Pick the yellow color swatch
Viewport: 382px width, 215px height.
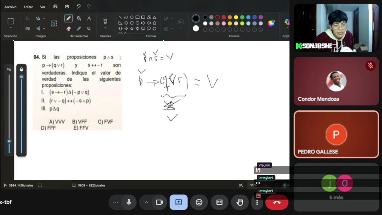[236, 17]
